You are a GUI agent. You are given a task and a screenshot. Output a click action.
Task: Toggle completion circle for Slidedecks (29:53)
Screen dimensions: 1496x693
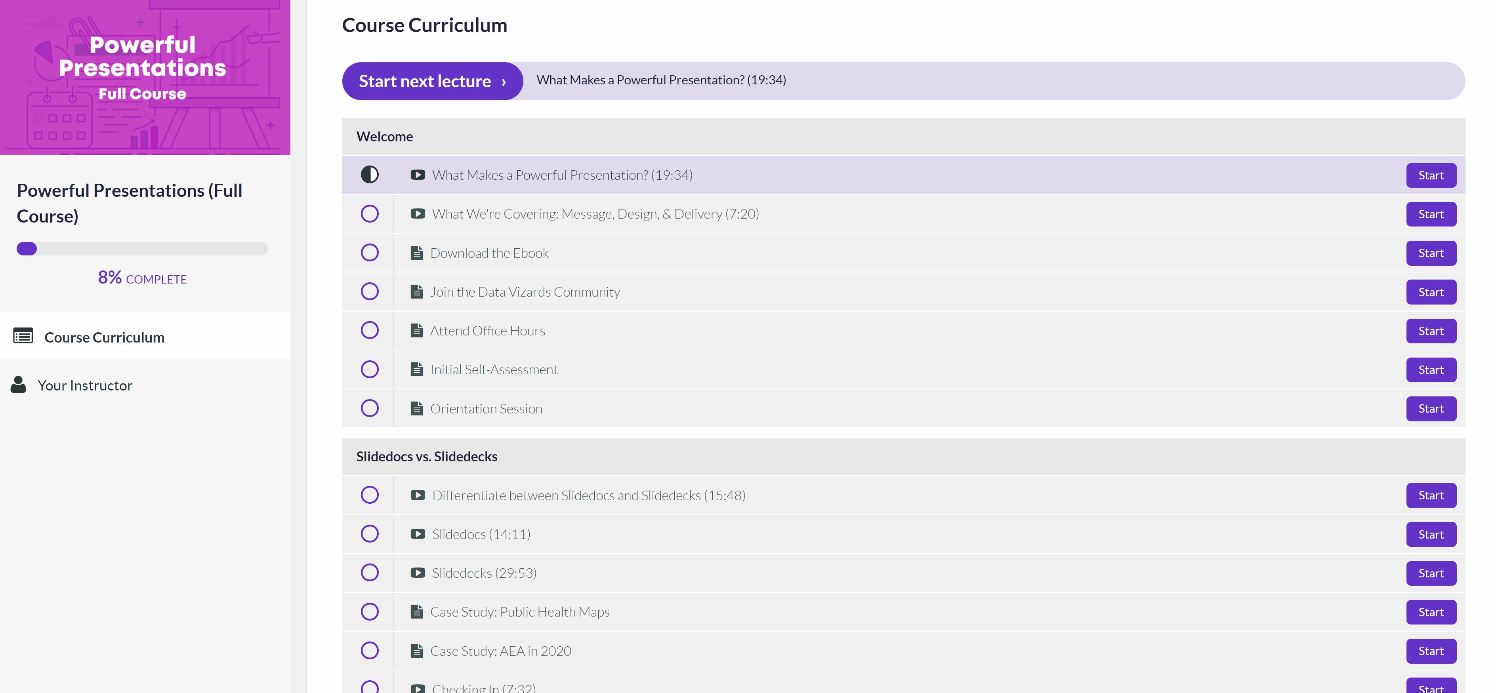[x=370, y=573]
